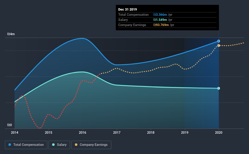
Task: Click the 2020 x-axis label
Action: 218,132
